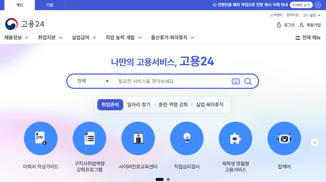Image resolution: width=326 pixels, height=182 pixels.
Task: Click the person-plus 회원가입 icon
Action: (302, 25)
